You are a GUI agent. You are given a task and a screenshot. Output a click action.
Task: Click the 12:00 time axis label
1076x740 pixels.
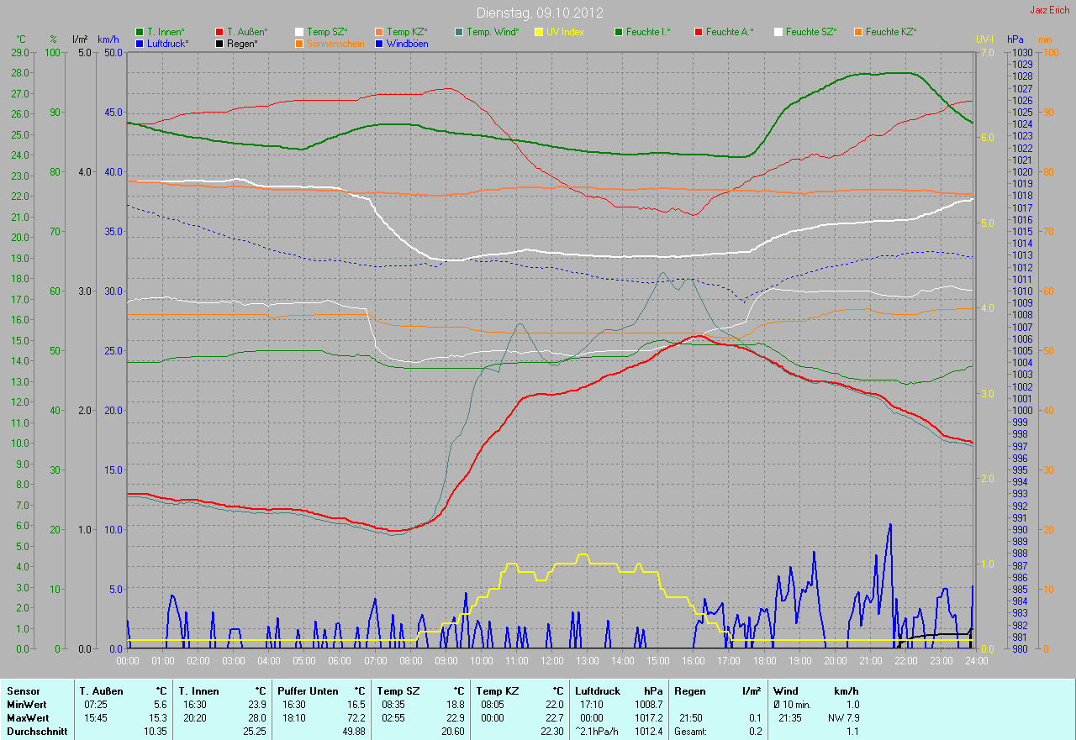(x=551, y=661)
